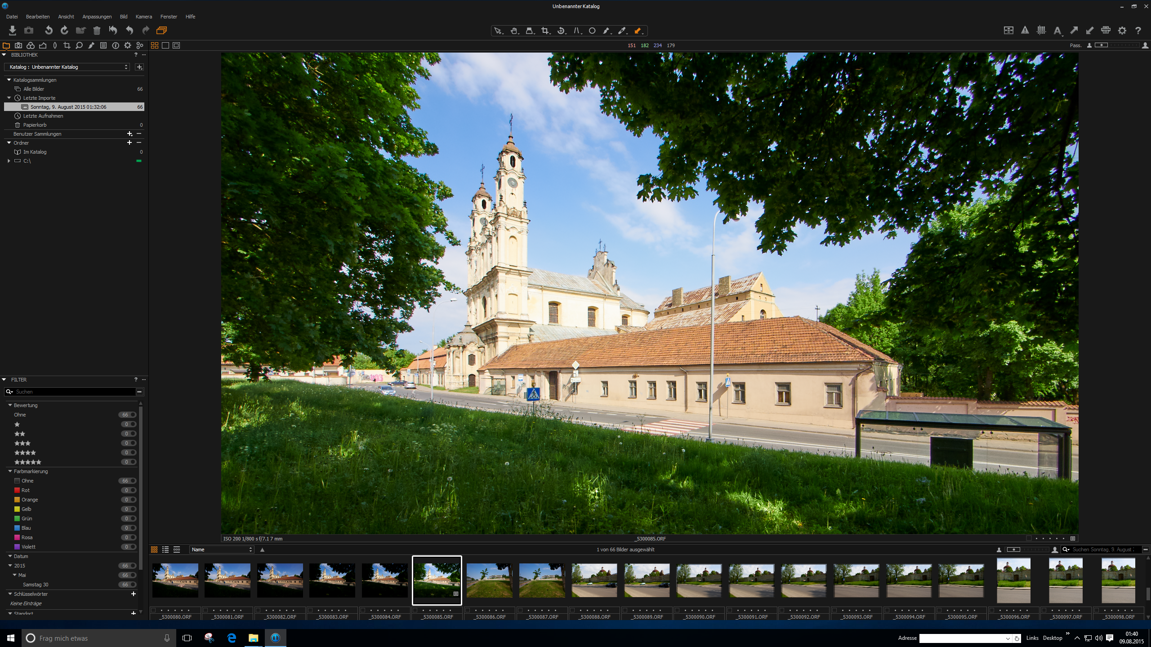Select the Pan hand tool
The height and width of the screenshot is (647, 1151).
[x=513, y=31]
